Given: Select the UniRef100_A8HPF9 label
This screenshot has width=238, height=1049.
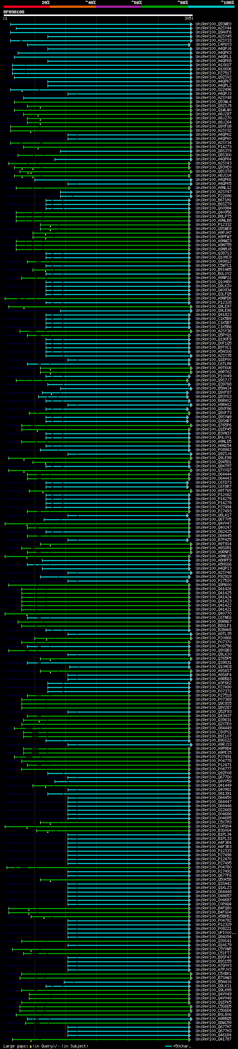Looking at the screenshot, I should 213,560.
